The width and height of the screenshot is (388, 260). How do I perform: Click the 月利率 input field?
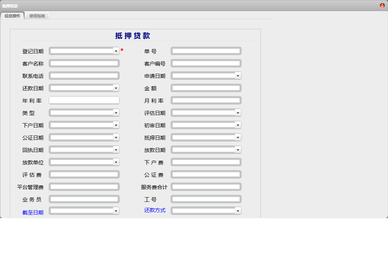206,101
